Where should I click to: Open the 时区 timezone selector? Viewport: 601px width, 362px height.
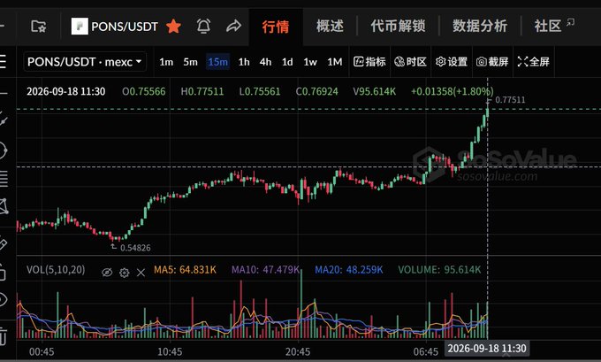[410, 62]
